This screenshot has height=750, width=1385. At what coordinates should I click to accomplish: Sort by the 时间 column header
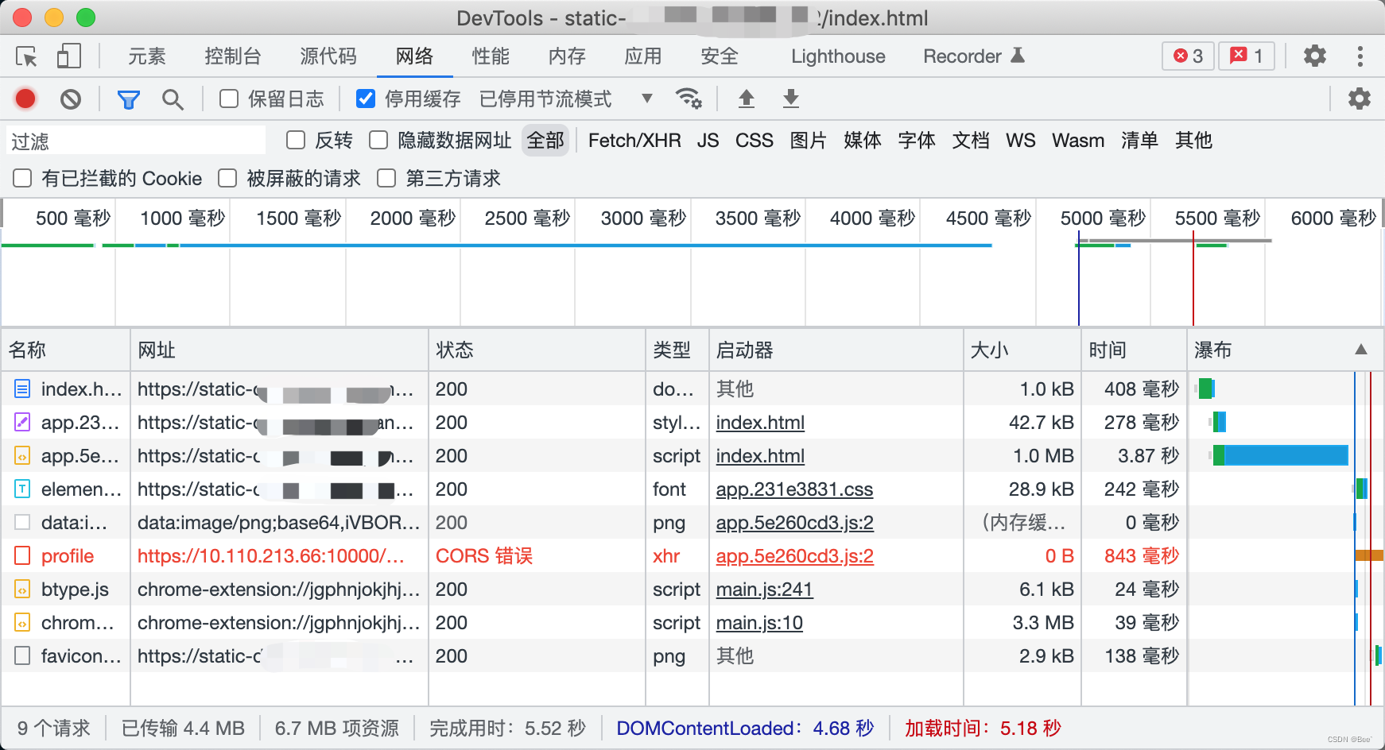(x=1134, y=350)
